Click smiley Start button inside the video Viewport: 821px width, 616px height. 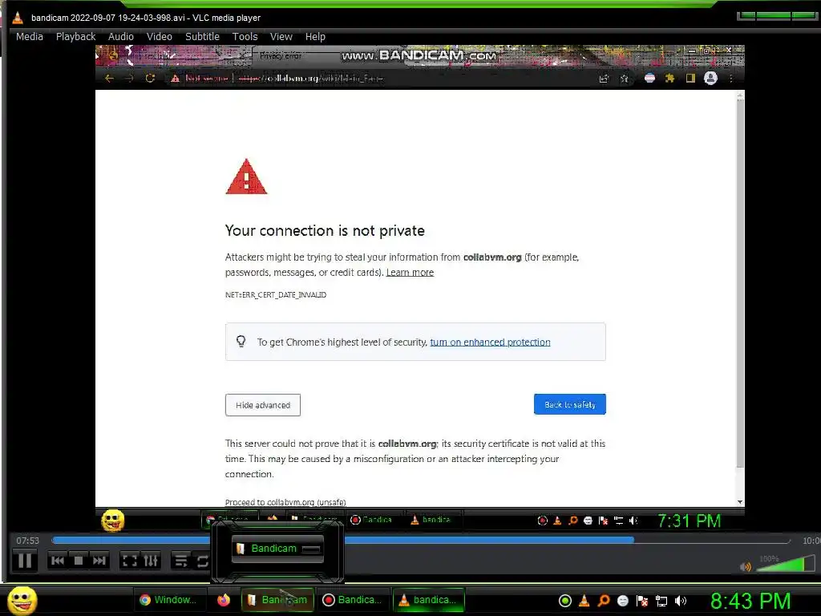coord(112,520)
